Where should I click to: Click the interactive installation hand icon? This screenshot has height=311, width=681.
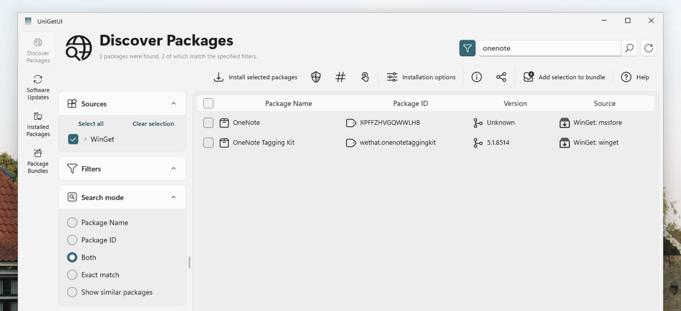coord(365,77)
